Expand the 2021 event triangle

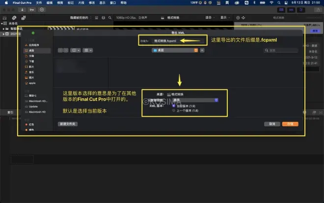(3, 34)
